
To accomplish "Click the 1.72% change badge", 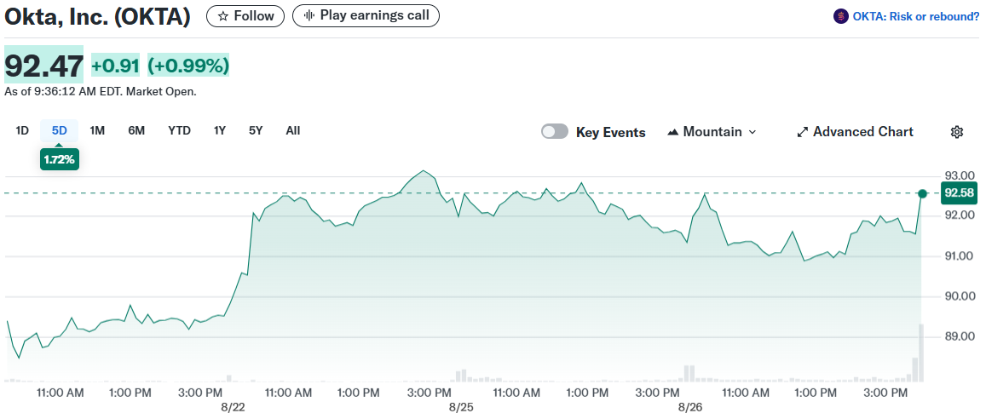I will point(59,159).
